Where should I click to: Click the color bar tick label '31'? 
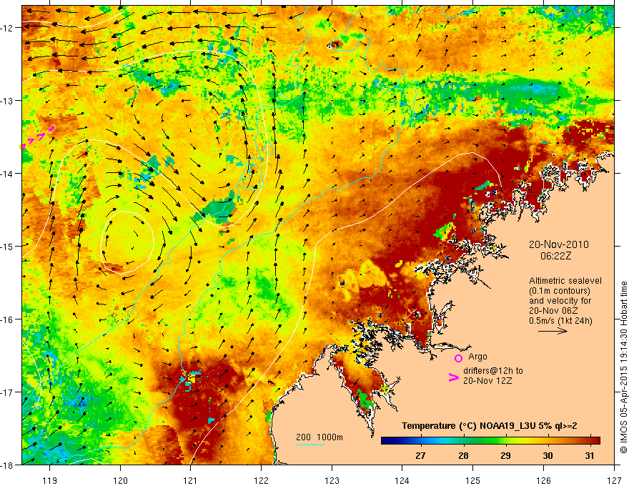589,455
